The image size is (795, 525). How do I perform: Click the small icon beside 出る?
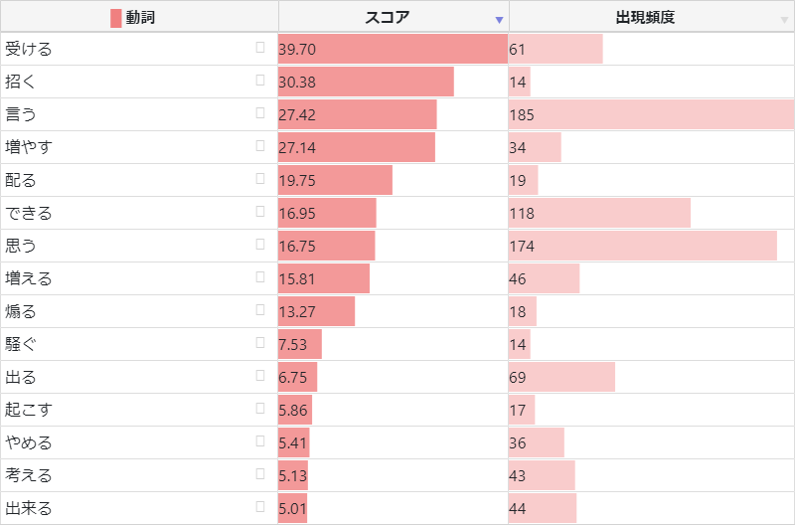260,375
